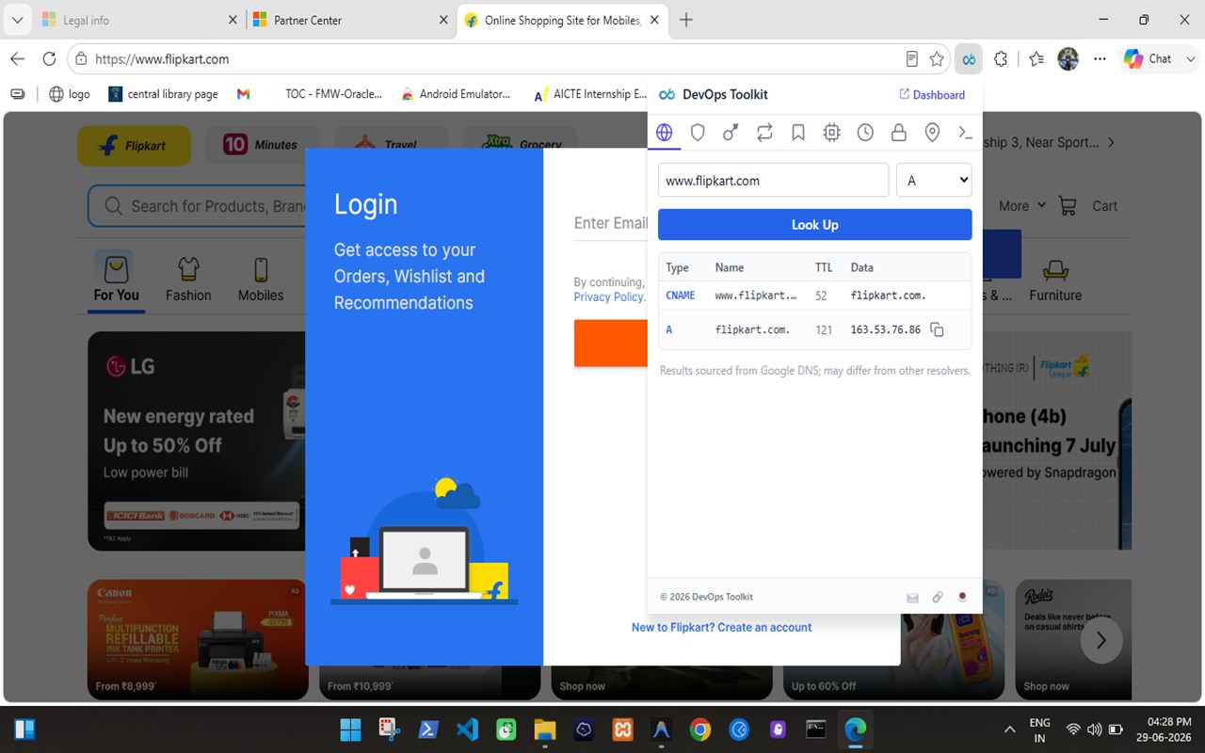Expand the More dropdown on Flipkart
The height and width of the screenshot is (753, 1205).
pos(1022,206)
